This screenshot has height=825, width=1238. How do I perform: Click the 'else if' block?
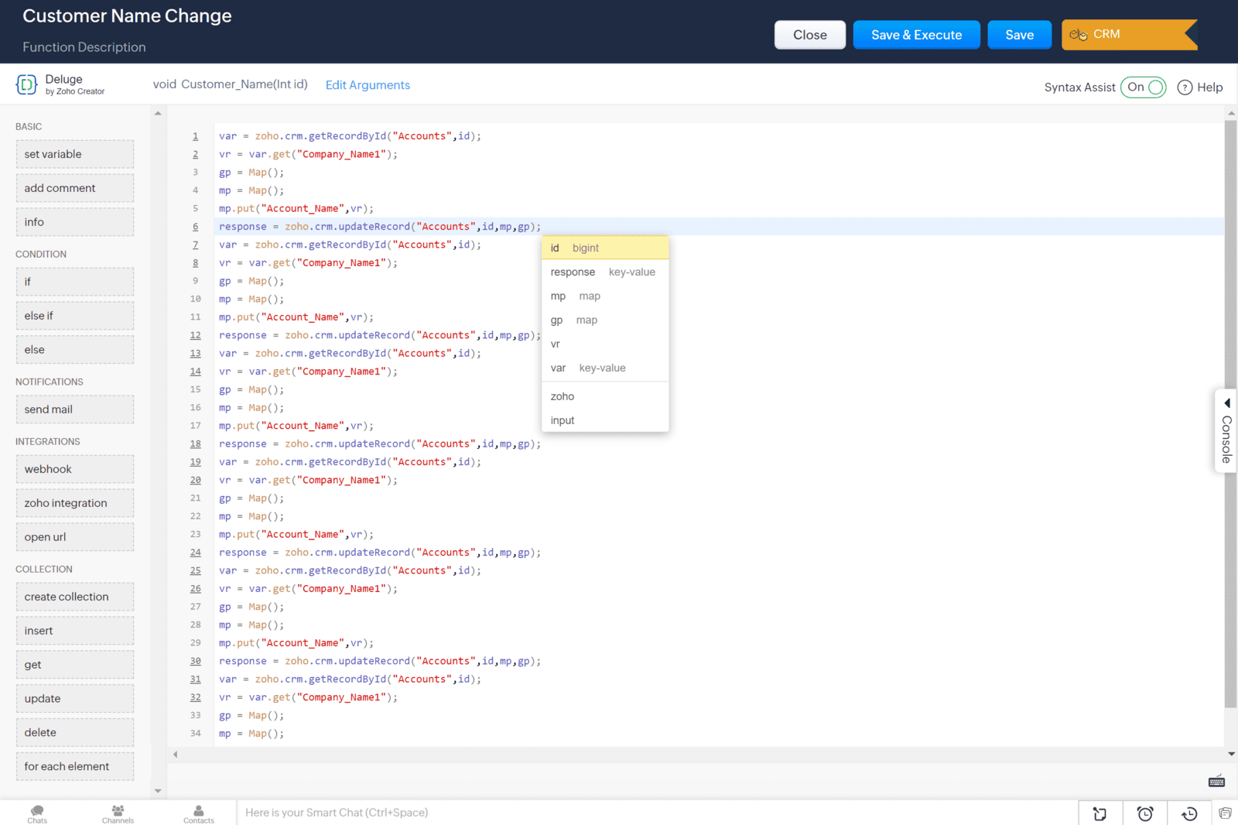click(75, 316)
